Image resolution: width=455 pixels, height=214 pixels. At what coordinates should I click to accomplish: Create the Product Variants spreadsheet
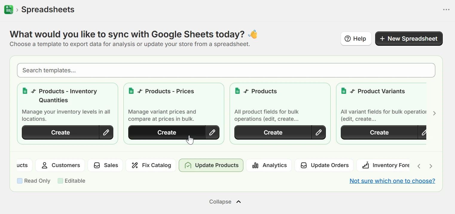379,132
